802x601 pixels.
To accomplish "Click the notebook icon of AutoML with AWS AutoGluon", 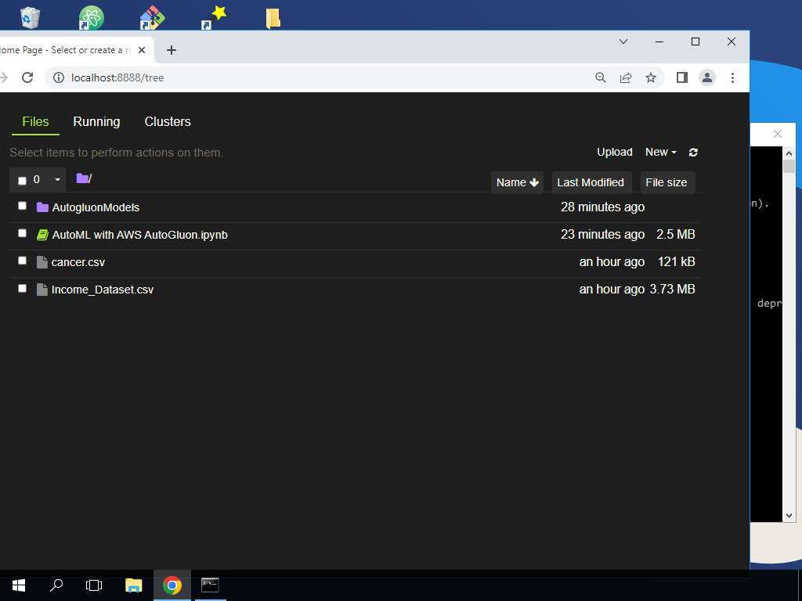I will click(42, 235).
